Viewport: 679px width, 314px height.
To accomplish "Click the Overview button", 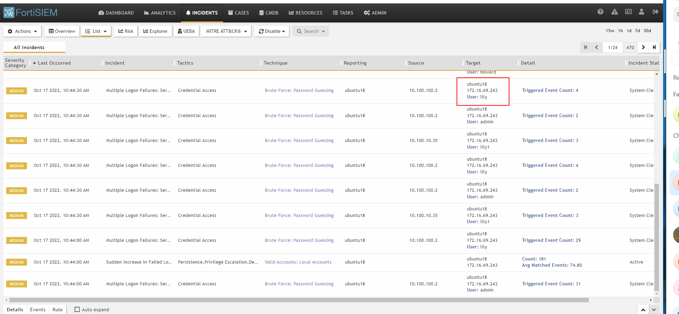I will (61, 31).
